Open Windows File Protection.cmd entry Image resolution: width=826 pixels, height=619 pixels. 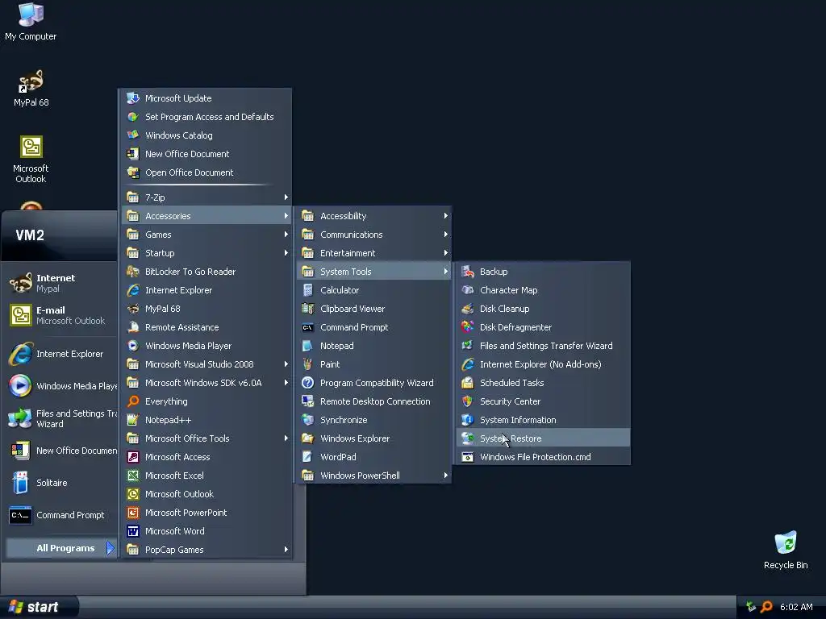[543, 457]
